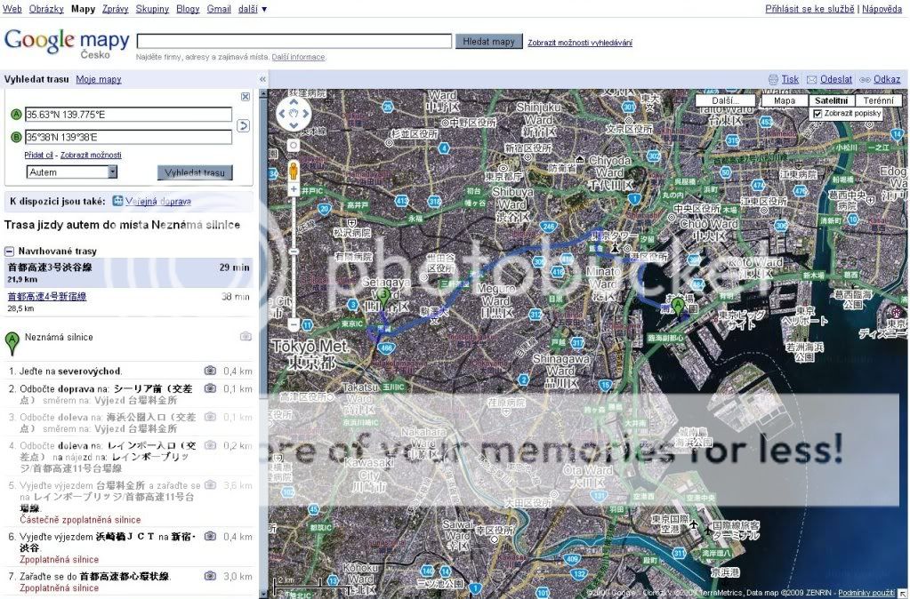Go to Obrázky in top navigation
910x599 pixels.
[x=45, y=8]
